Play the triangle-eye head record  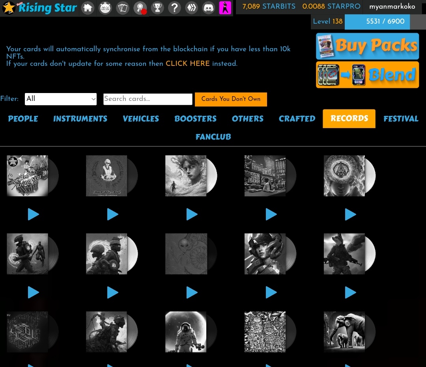click(351, 214)
